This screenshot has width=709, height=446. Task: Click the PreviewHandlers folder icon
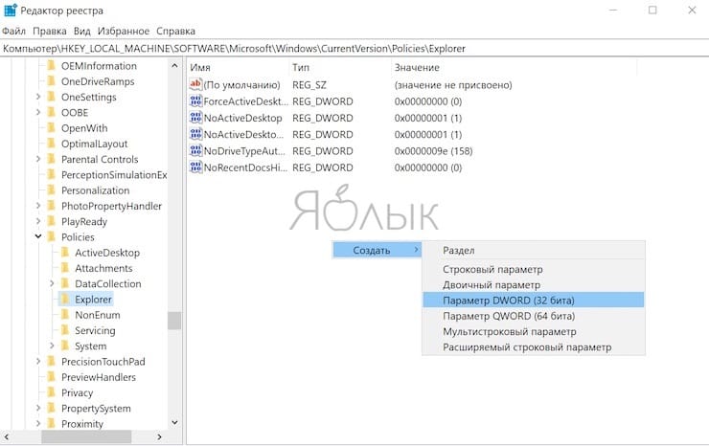tap(52, 377)
